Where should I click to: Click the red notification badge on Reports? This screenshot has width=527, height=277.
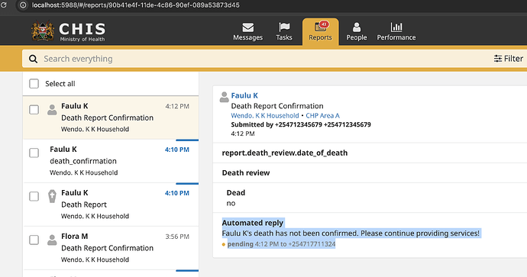click(324, 24)
